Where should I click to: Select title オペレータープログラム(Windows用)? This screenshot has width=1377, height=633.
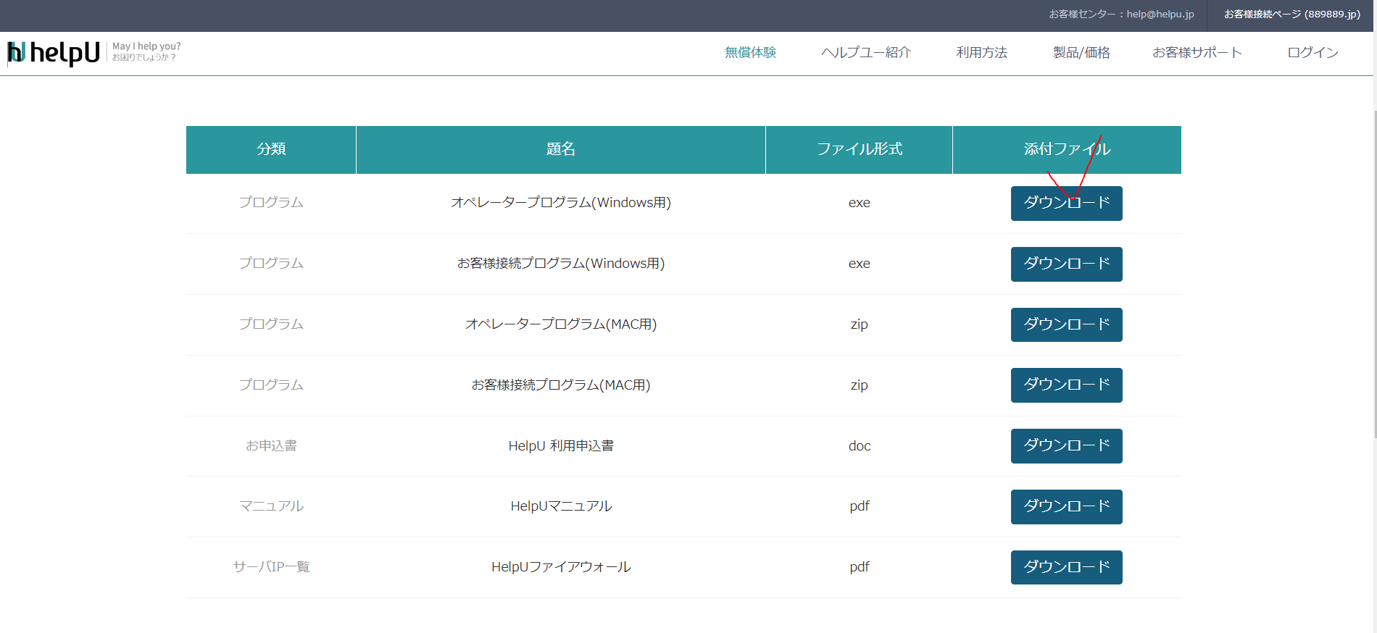click(561, 203)
